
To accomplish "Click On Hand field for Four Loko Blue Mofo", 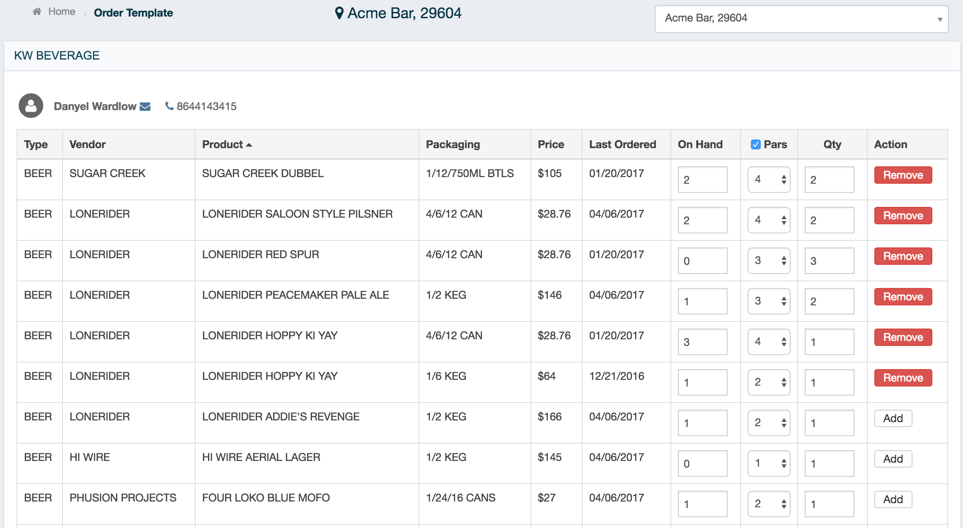I will pos(702,504).
